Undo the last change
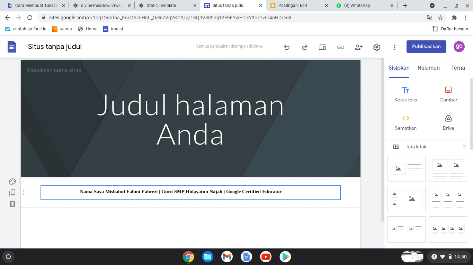Screen dimensions: 473x265 [287, 47]
